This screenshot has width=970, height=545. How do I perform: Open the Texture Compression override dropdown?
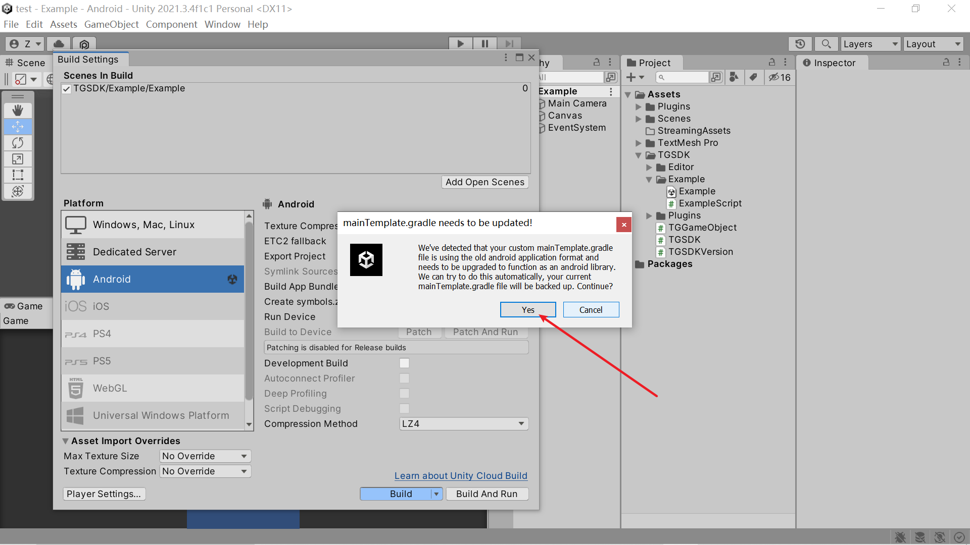[205, 471]
